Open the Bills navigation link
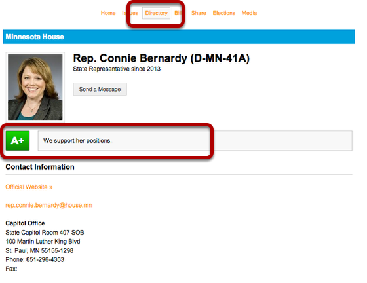The image size is (367, 283). click(x=178, y=13)
